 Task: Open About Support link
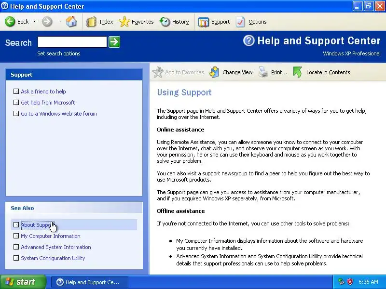point(37,225)
